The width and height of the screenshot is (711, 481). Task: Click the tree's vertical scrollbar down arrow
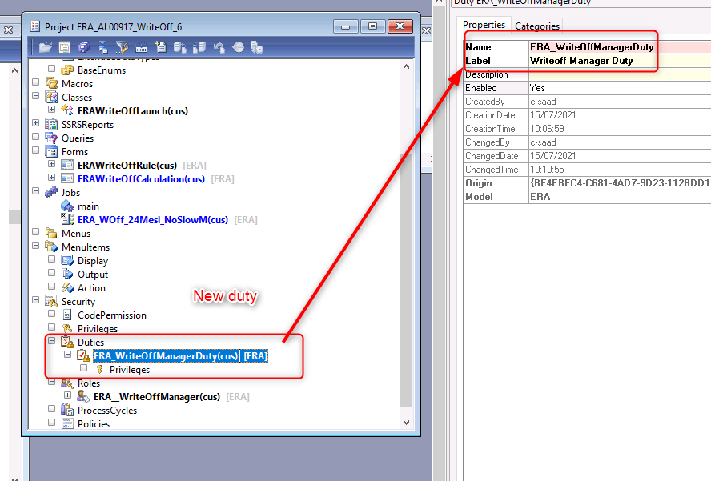pos(406,422)
